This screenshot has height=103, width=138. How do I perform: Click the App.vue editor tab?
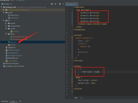[x=72, y=4]
